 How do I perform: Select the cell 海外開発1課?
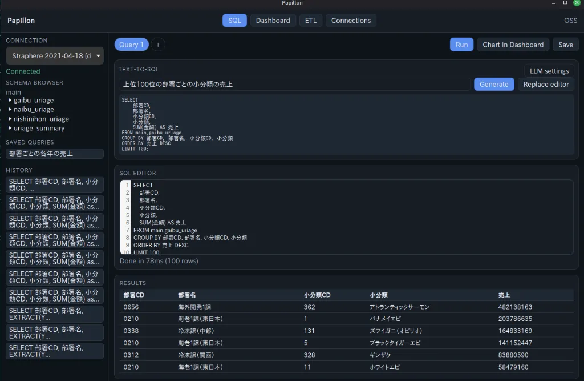(x=194, y=307)
